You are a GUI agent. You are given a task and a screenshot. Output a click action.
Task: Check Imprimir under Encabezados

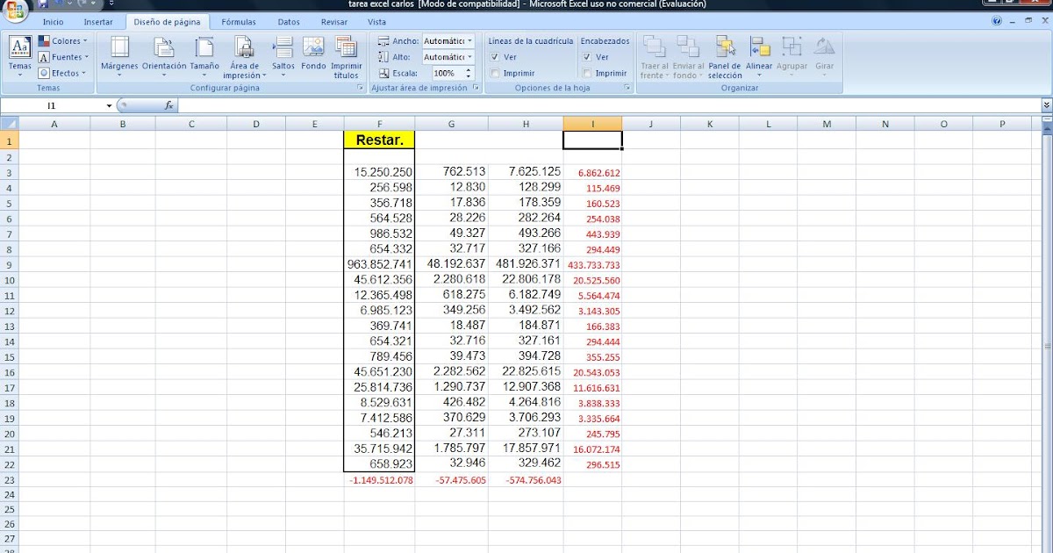click(585, 73)
